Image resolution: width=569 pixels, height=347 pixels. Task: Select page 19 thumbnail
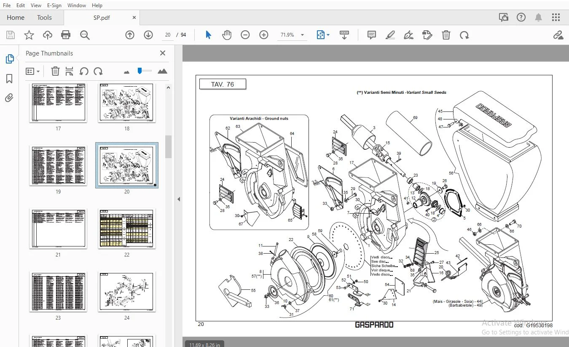coord(58,166)
